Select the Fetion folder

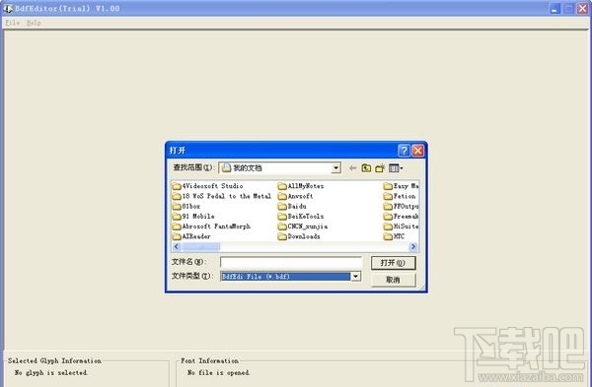(400, 196)
